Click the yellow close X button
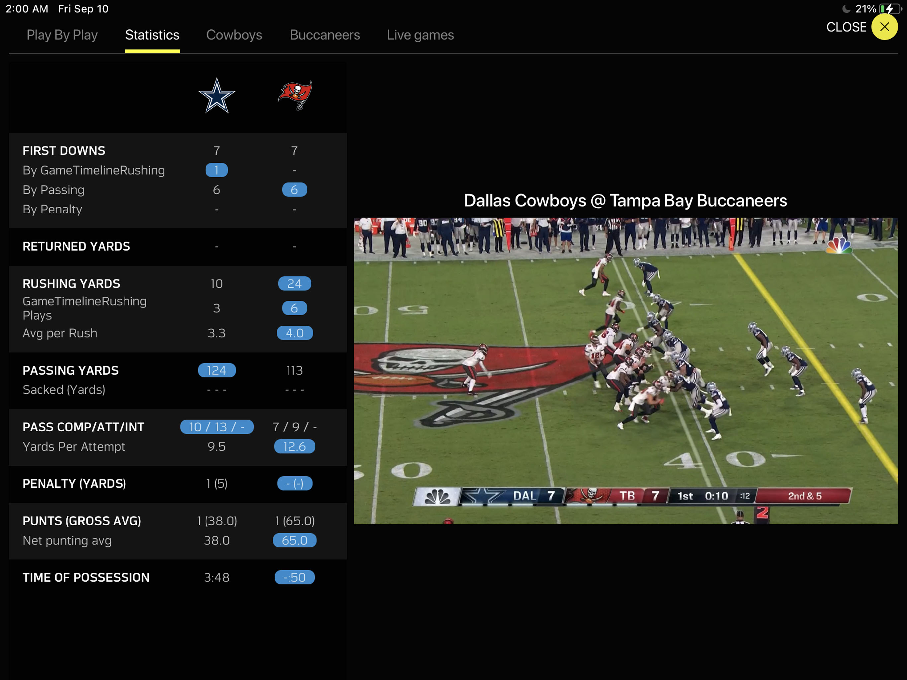The width and height of the screenshot is (907, 680). [x=884, y=27]
